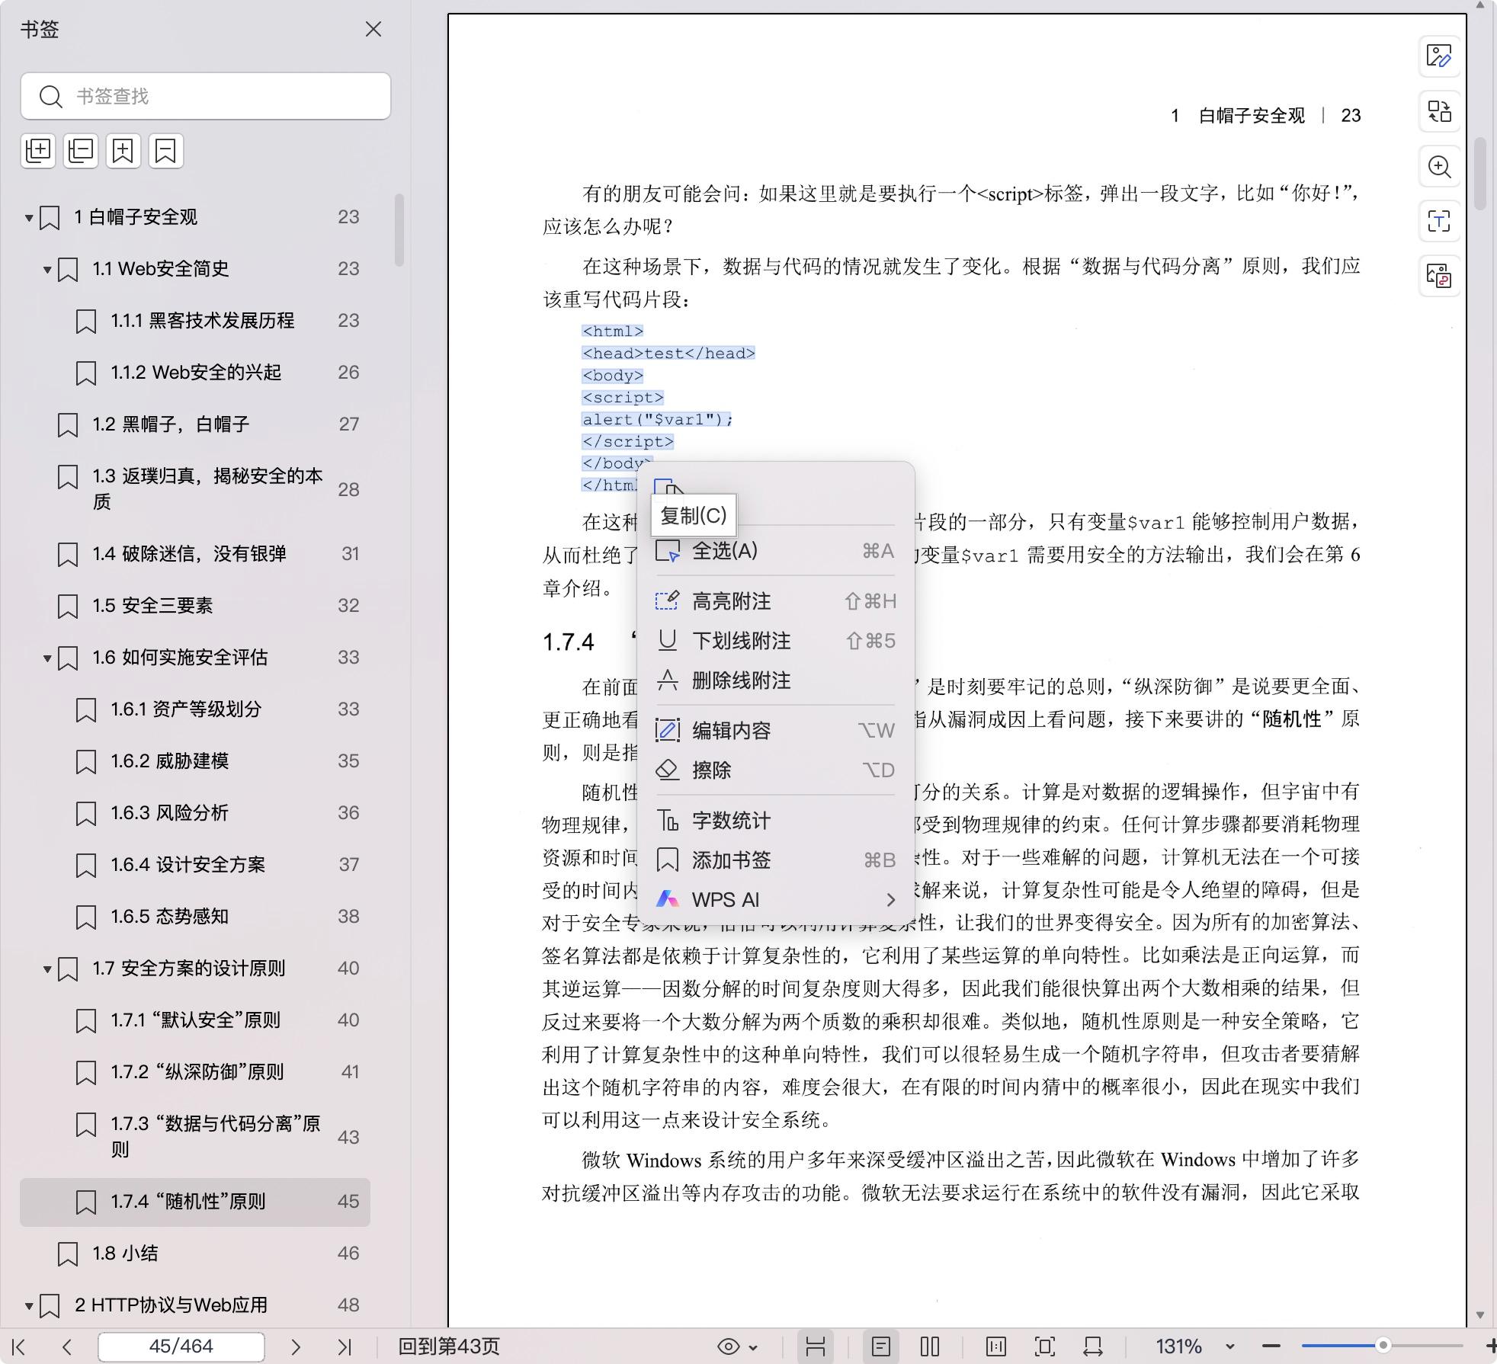Choose 全选(A) from the context menu
The image size is (1497, 1364).
(775, 551)
